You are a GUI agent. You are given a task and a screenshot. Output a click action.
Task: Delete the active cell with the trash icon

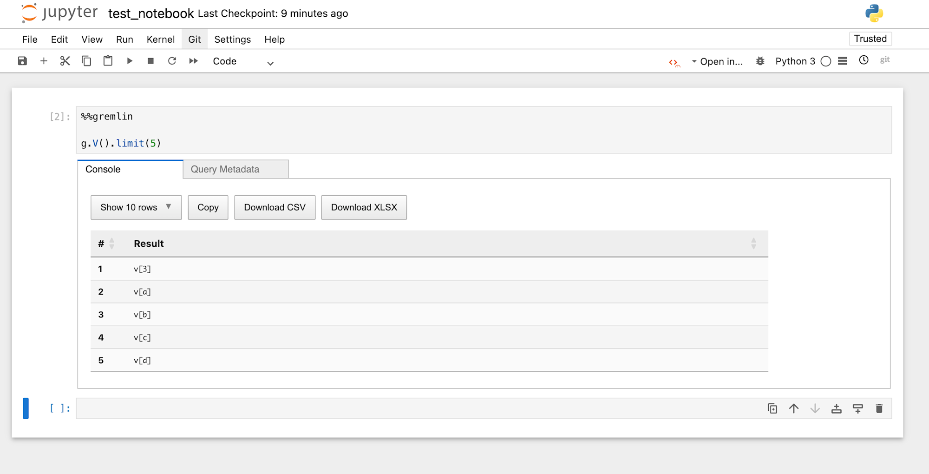coord(879,408)
